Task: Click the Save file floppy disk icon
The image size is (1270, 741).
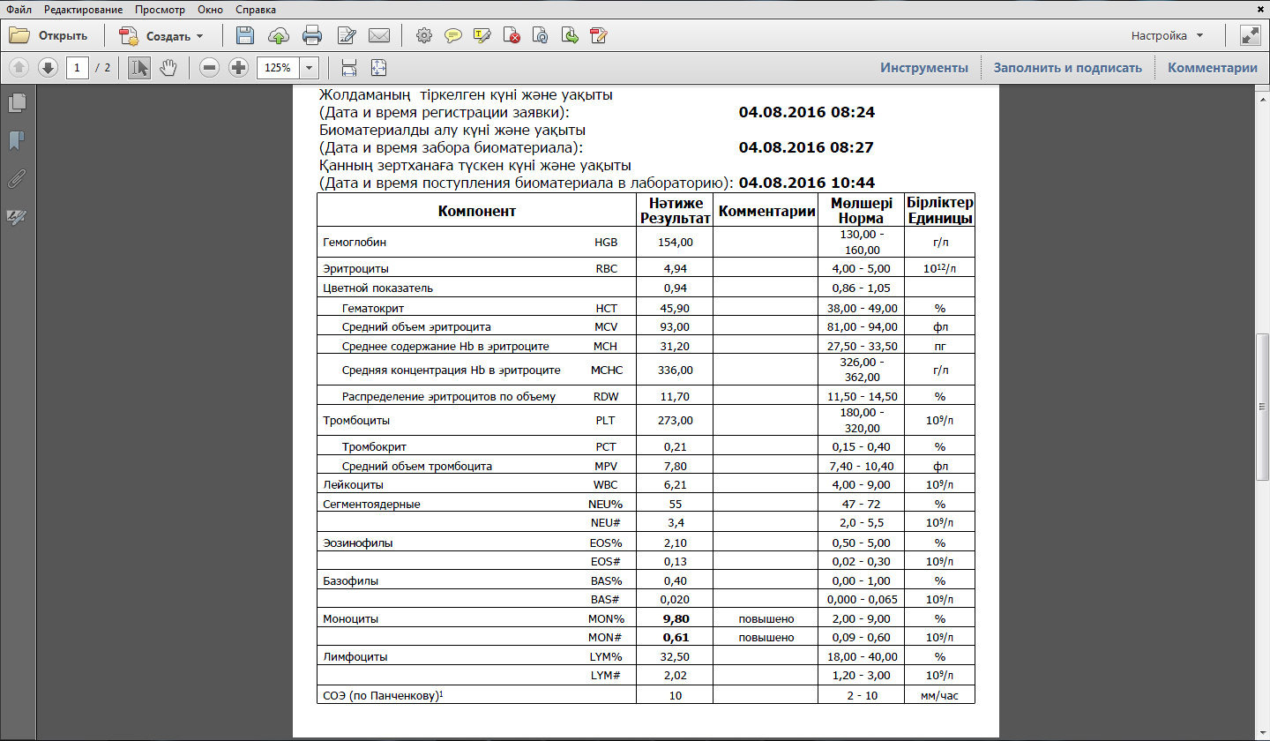Action: tap(245, 36)
